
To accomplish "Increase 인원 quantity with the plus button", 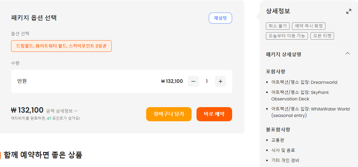I will (x=220, y=81).
